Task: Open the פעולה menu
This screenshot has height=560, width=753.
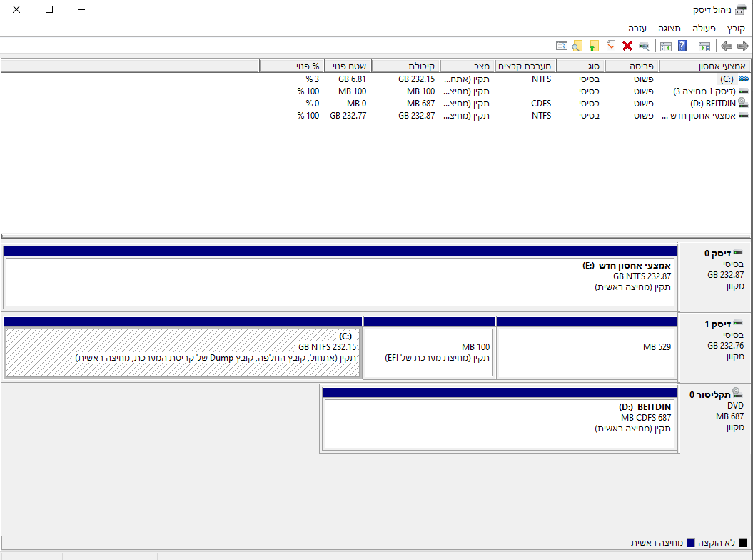Action: pos(704,29)
